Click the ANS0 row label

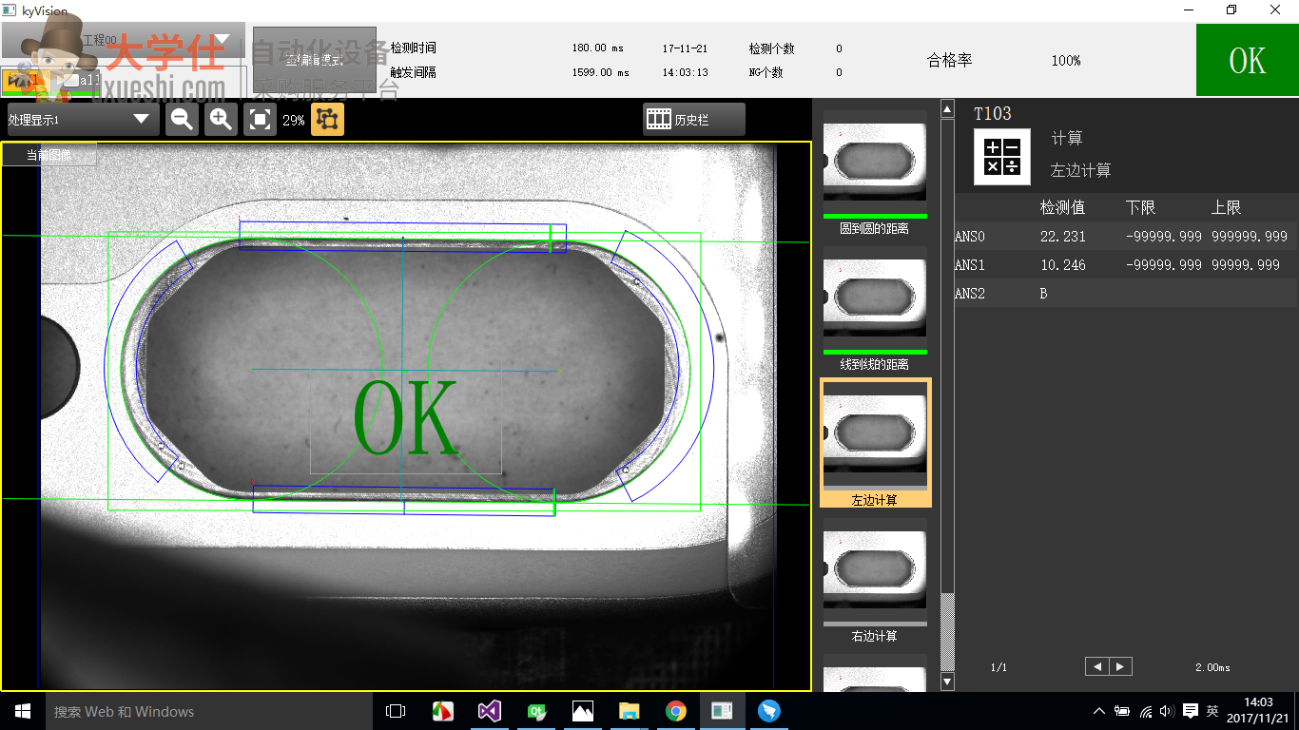tap(970, 237)
